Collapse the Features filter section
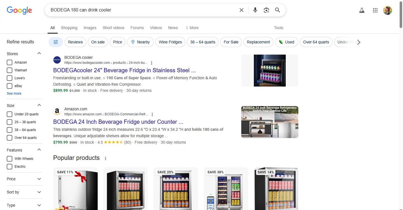403x210 pixels. point(39,150)
